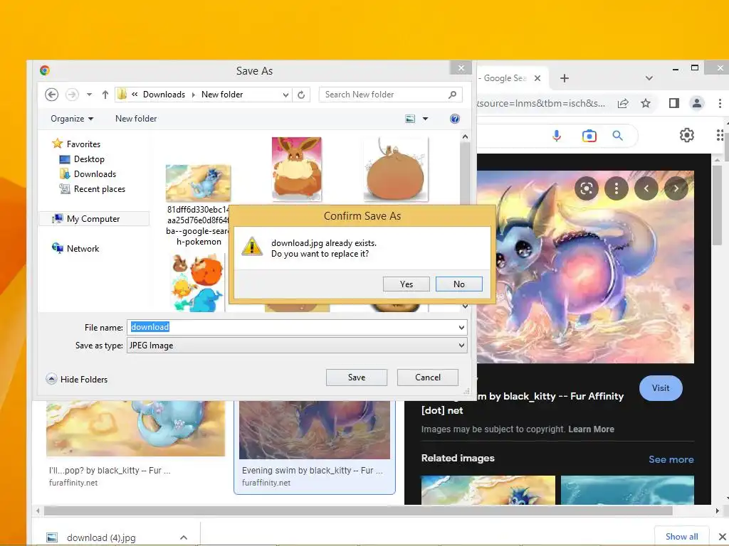Create a New folder from toolbar
Screen dimensions: 729x546
136,119
